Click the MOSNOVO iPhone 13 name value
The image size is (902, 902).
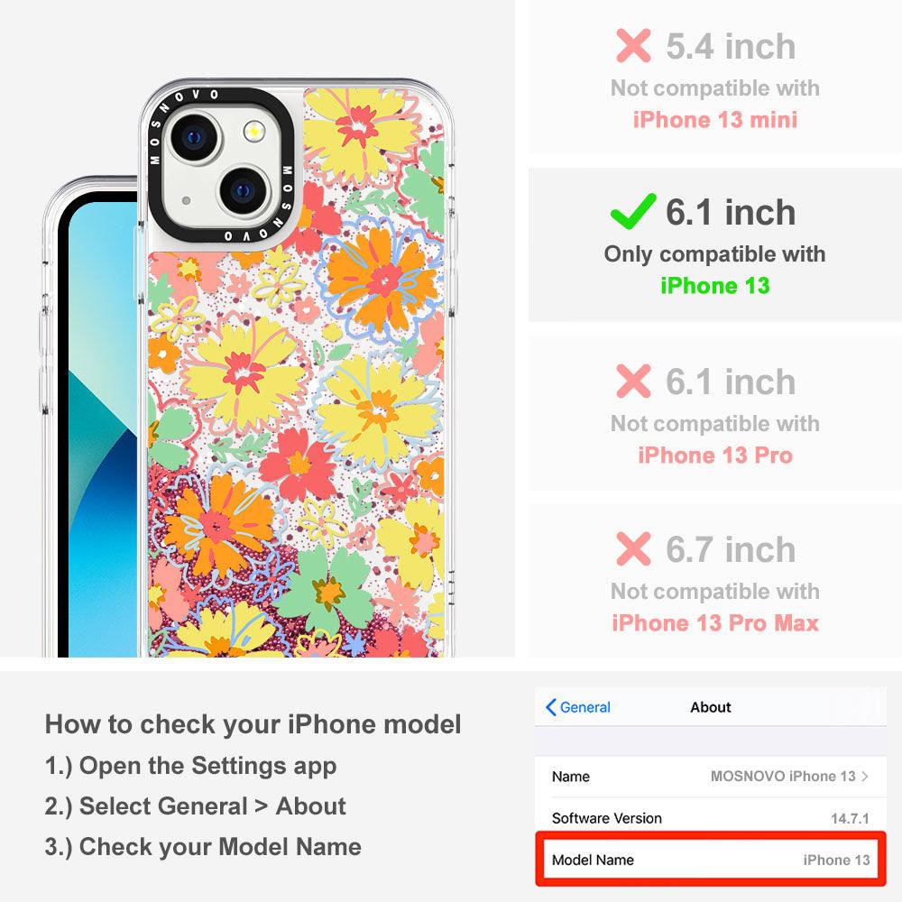tap(783, 776)
